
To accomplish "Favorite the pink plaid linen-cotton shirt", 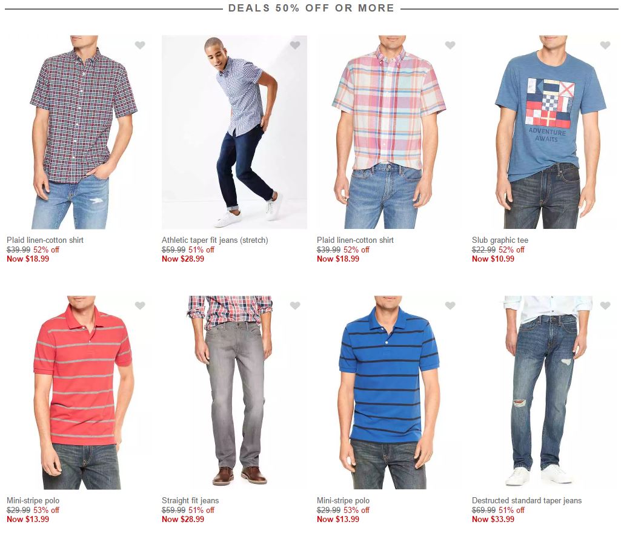I will click(450, 45).
